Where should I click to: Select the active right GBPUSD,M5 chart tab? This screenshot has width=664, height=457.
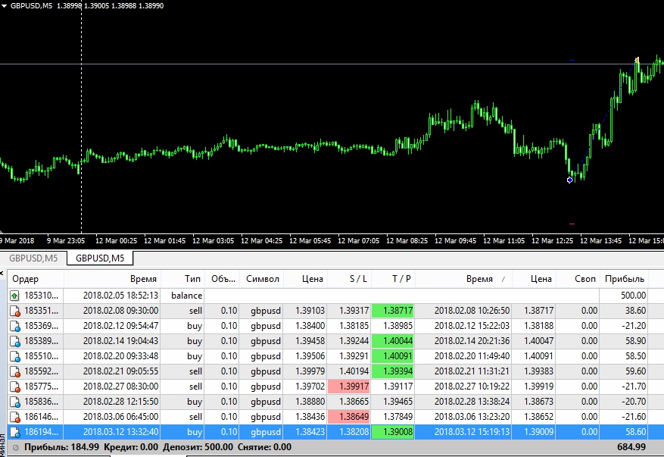(x=100, y=258)
